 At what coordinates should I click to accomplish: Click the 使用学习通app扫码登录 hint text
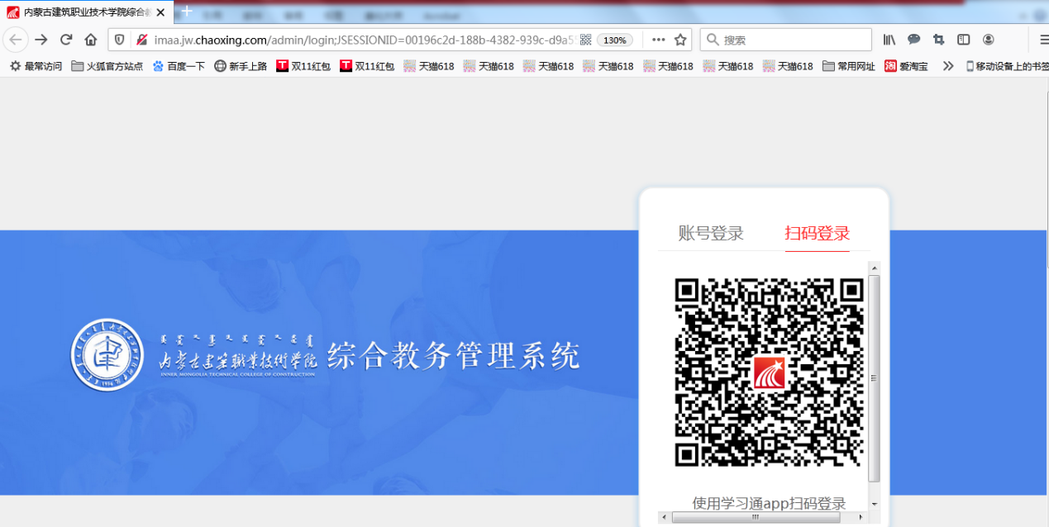[769, 503]
